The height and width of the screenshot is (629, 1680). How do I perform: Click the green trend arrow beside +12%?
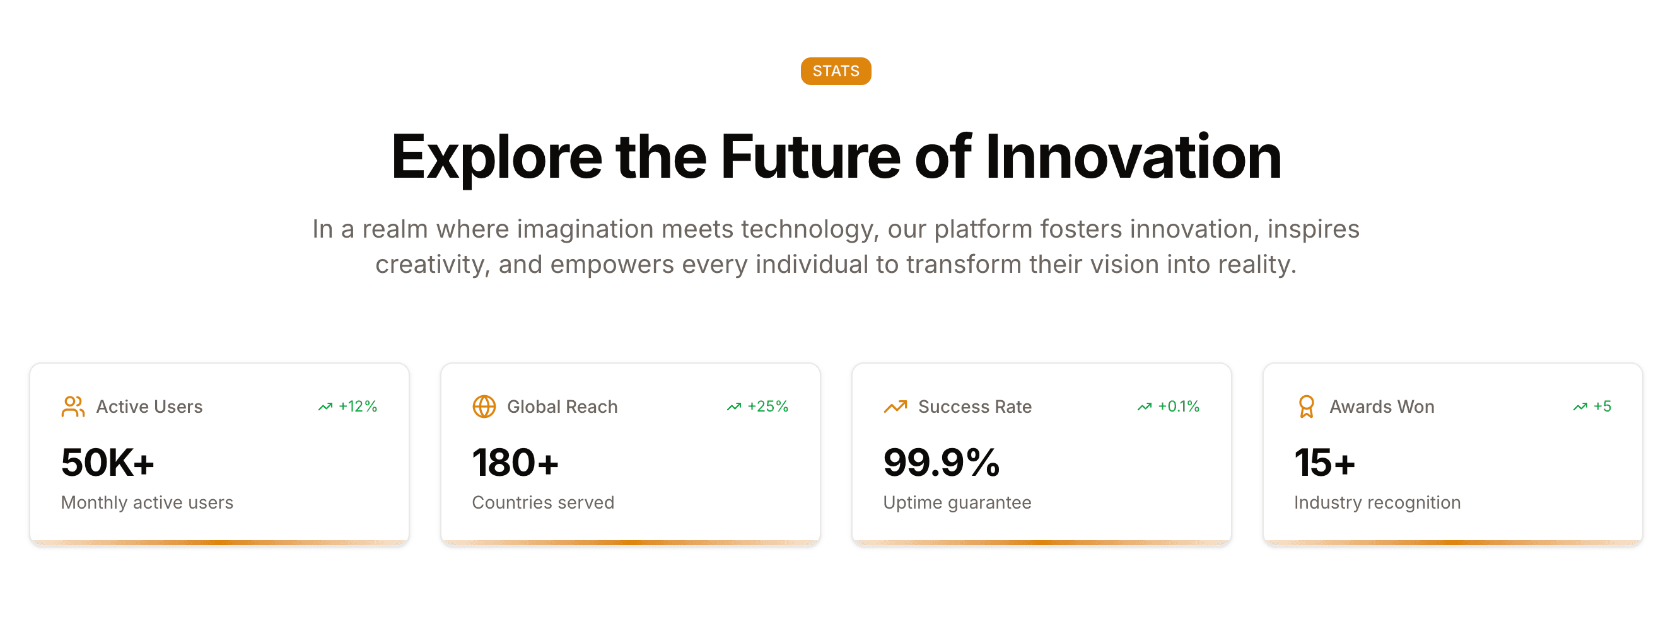click(x=325, y=407)
